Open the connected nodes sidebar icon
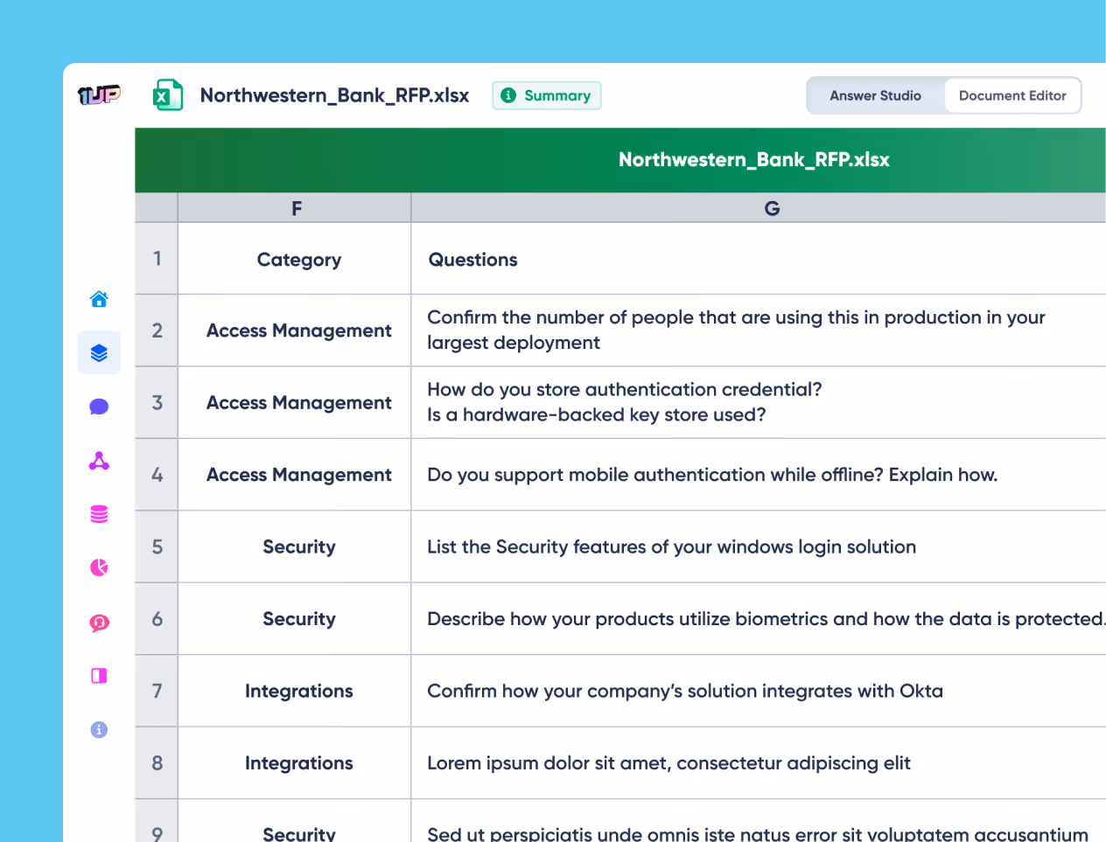 click(x=99, y=461)
